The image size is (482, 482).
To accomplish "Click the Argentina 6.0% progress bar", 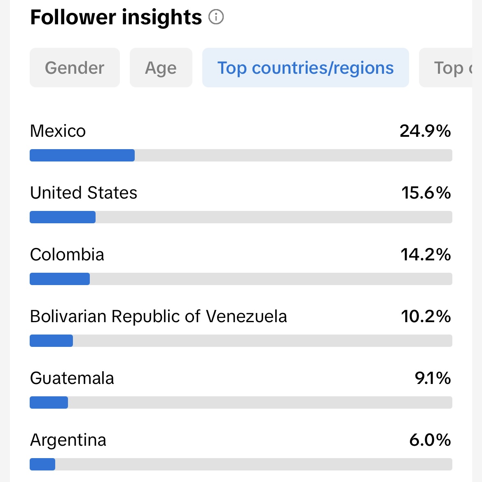I will 241,464.
